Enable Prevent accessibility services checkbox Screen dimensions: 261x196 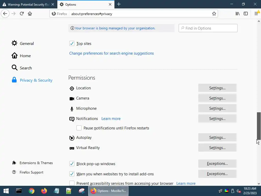(x=72, y=183)
